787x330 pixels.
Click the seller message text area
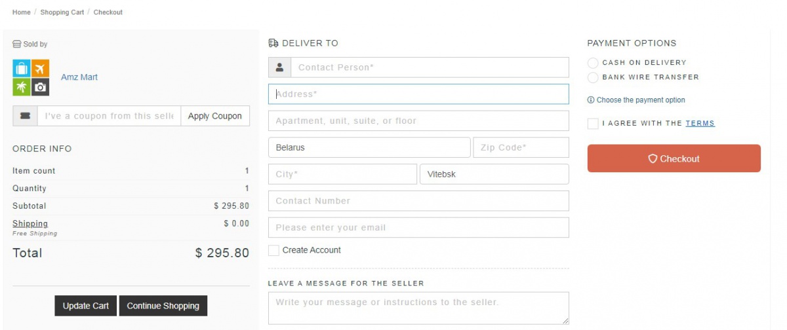coord(418,308)
